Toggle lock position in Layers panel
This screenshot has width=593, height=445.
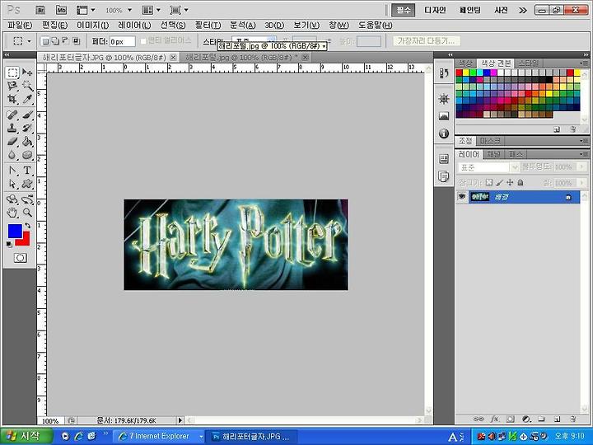[x=510, y=183]
